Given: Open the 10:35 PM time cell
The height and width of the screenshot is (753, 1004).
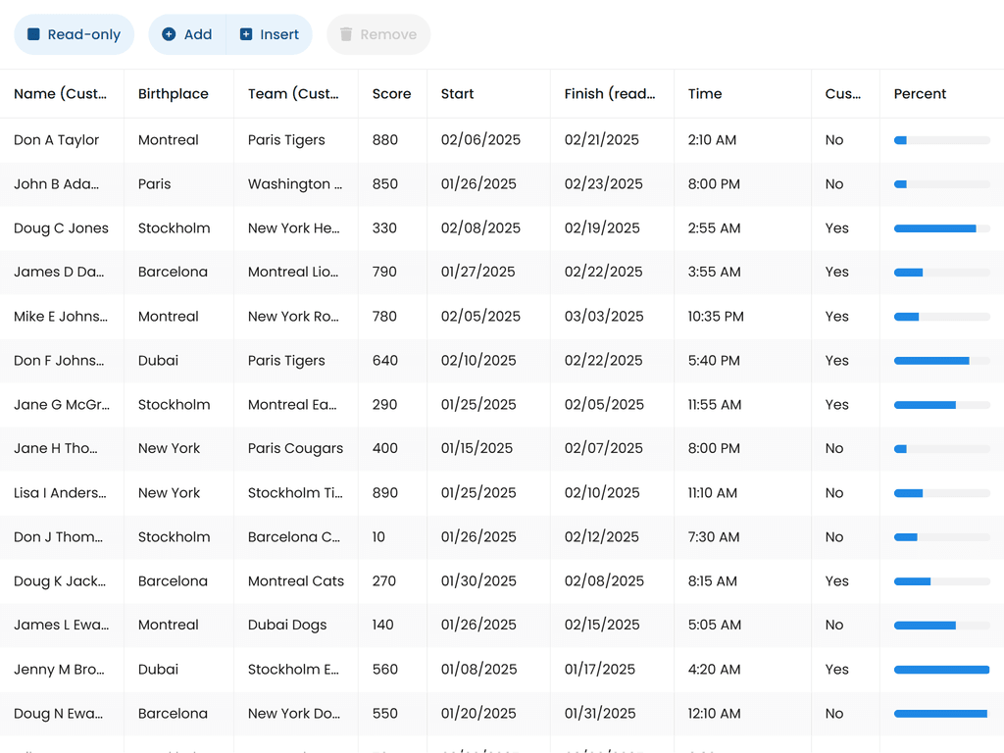Looking at the screenshot, I should (716, 317).
